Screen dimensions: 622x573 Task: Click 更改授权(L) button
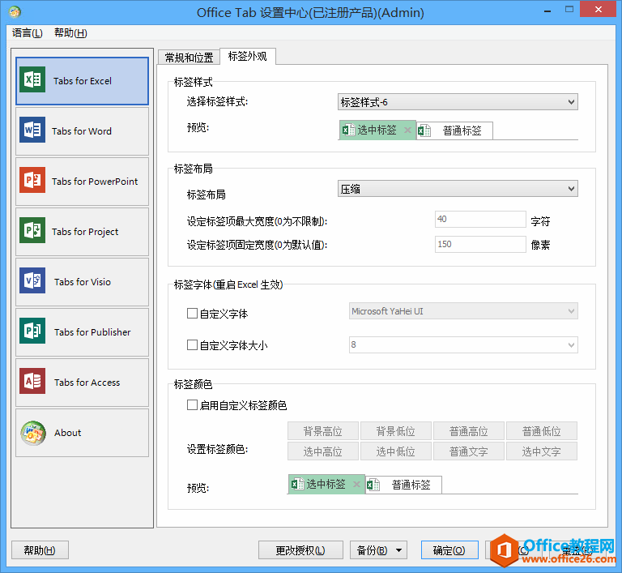click(x=300, y=550)
